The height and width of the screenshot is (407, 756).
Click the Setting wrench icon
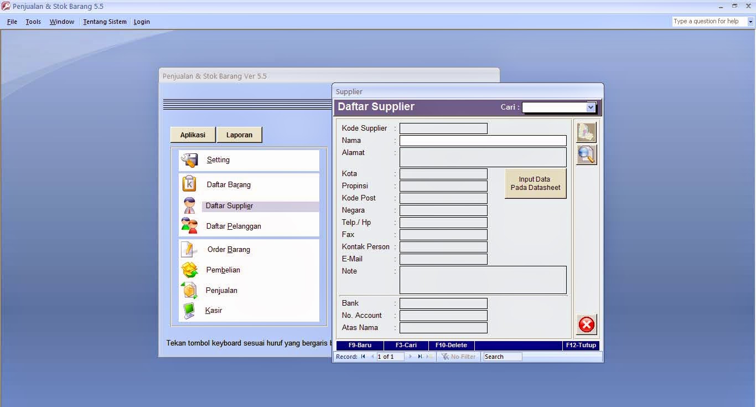click(189, 160)
